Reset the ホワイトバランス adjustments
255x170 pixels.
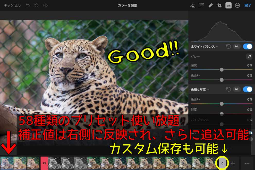228,47
